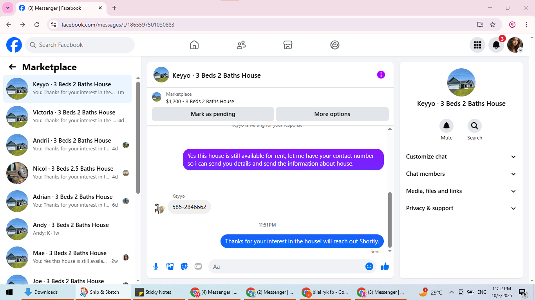
Task: Click install app icon in address bar
Action: tap(480, 25)
